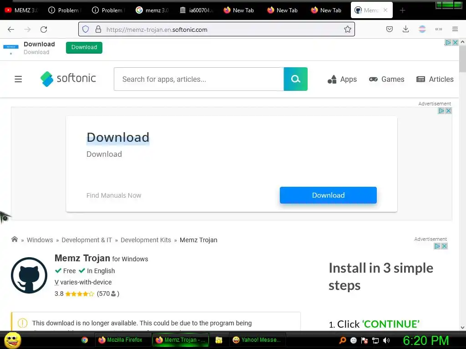The width and height of the screenshot is (466, 349).
Task: Open the Apps section
Action: click(x=342, y=79)
